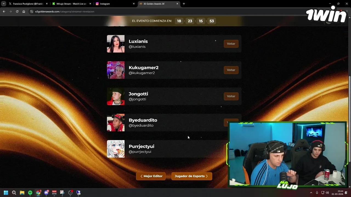Switch to Chrome in the taskbar
The height and width of the screenshot is (197, 351).
pyautogui.click(x=38, y=193)
